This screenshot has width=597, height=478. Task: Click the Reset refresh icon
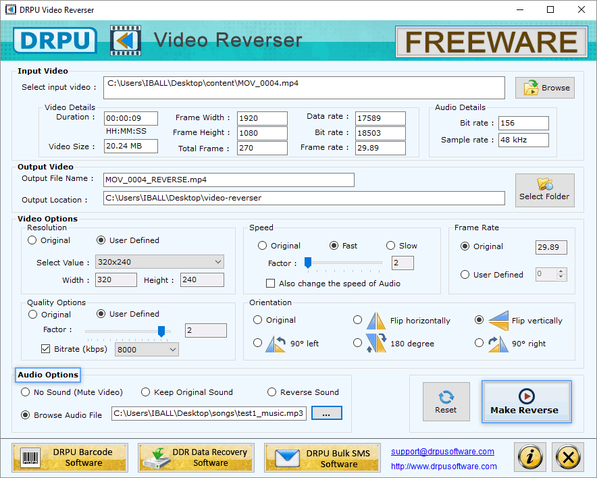446,397
